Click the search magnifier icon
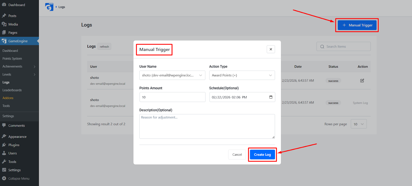Viewport: 412px width, 186px height. pyautogui.click(x=322, y=46)
